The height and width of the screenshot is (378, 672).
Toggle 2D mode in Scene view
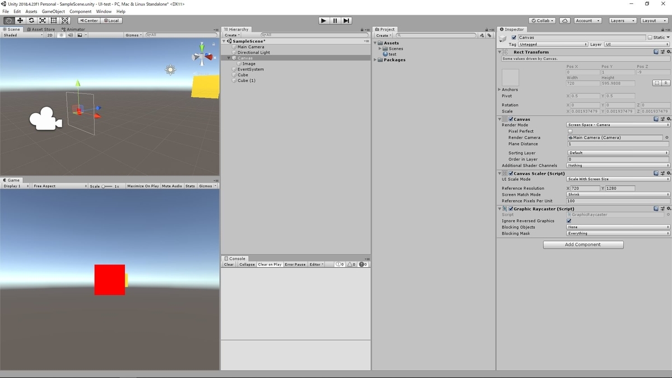50,35
